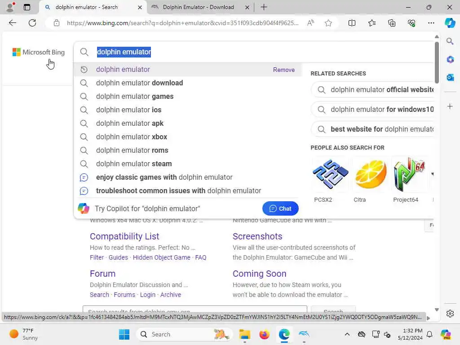Open Read aloud from address bar

pos(310,23)
